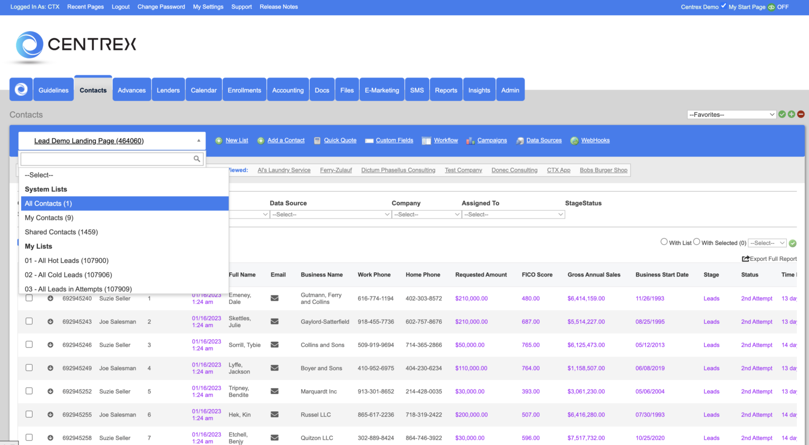The image size is (809, 445).
Task: Select the With List radio button
Action: [x=664, y=242]
